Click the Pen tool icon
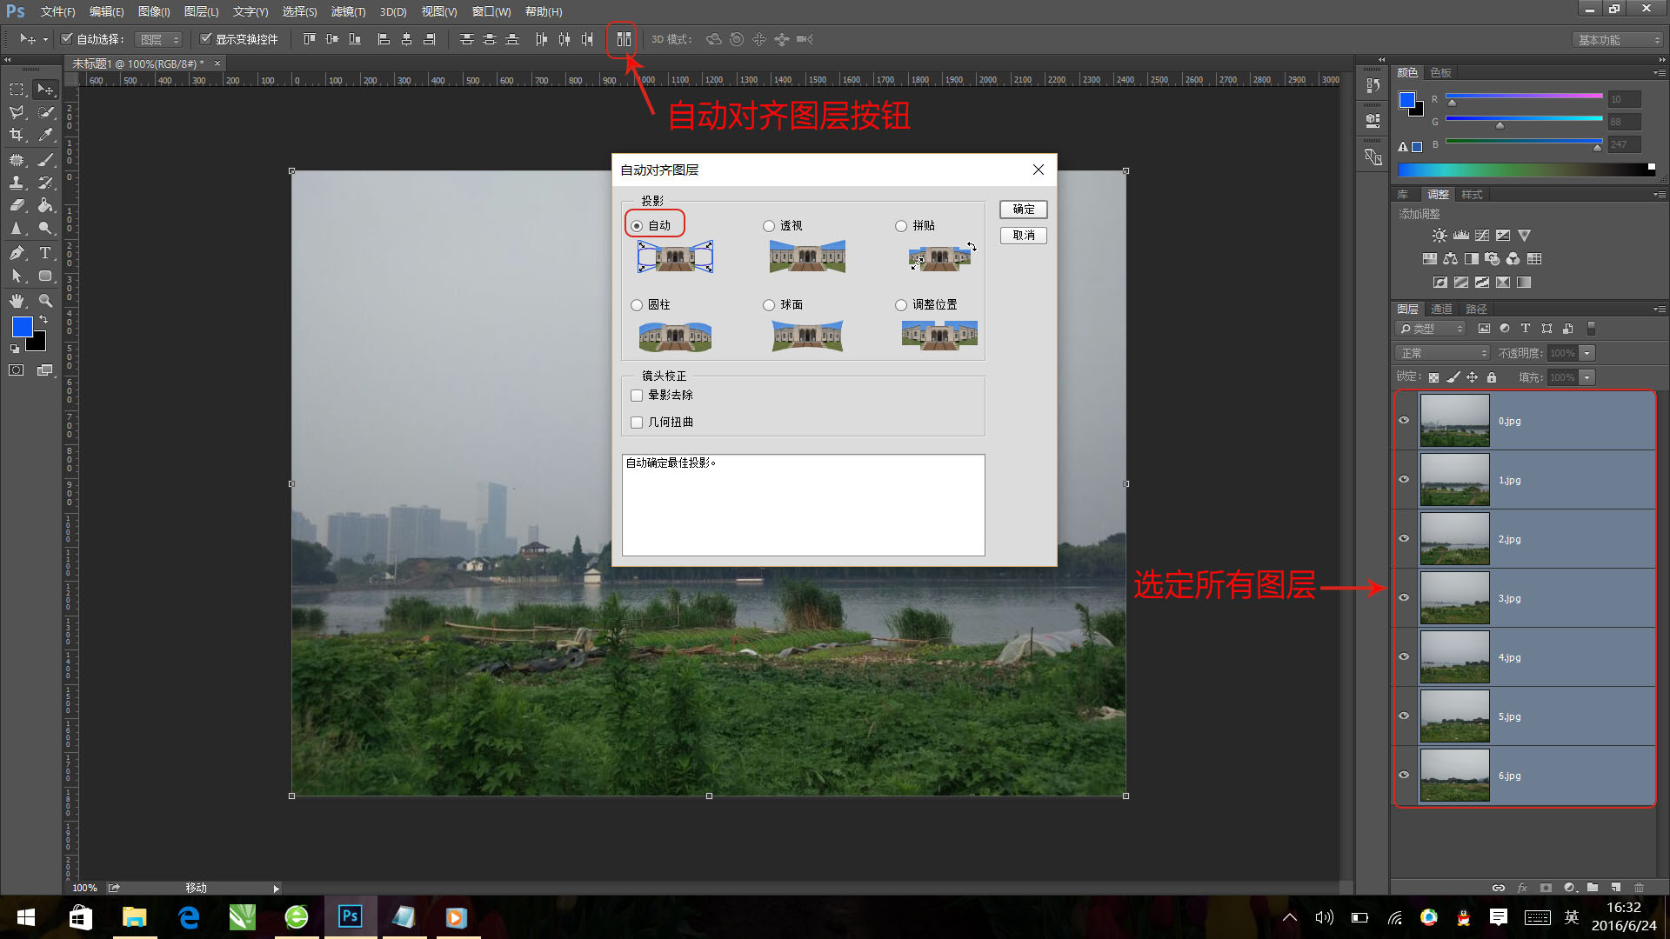 [x=17, y=253]
